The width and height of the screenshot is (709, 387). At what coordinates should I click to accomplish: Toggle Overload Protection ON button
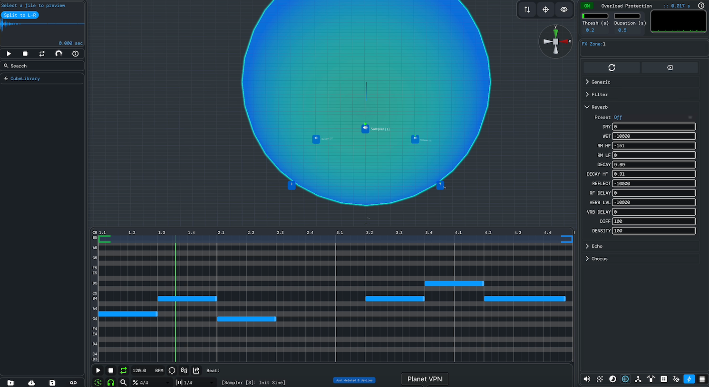587,6
